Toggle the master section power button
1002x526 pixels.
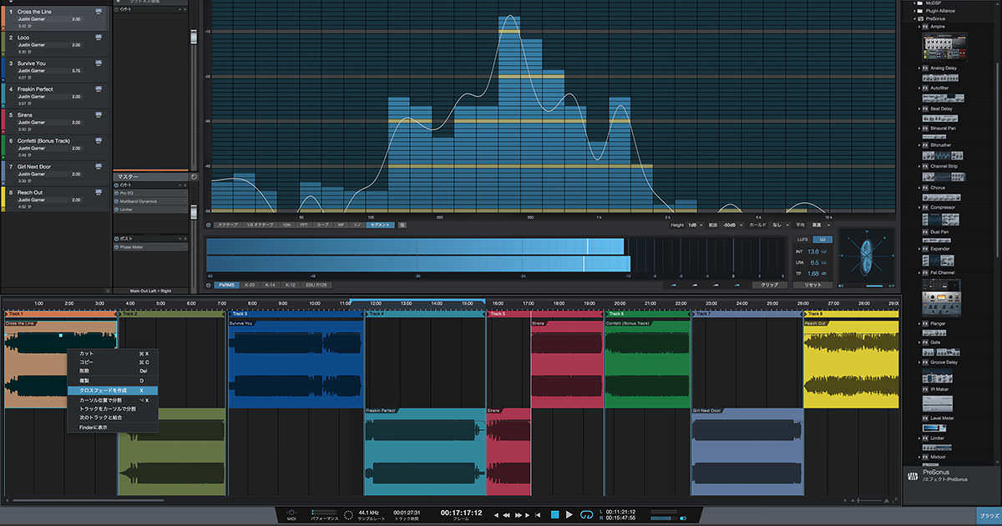[193, 177]
